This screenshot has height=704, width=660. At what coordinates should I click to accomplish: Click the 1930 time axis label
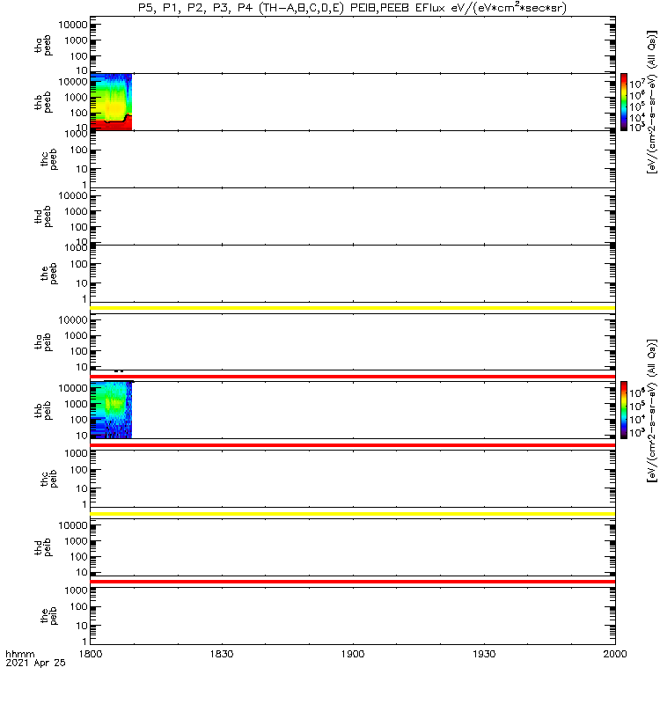(484, 654)
